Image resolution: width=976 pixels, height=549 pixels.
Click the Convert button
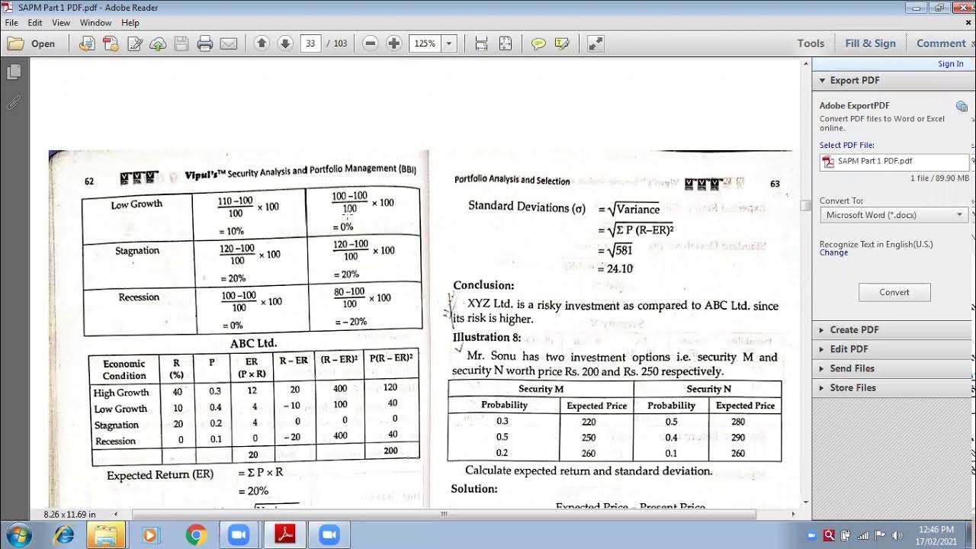pos(894,292)
